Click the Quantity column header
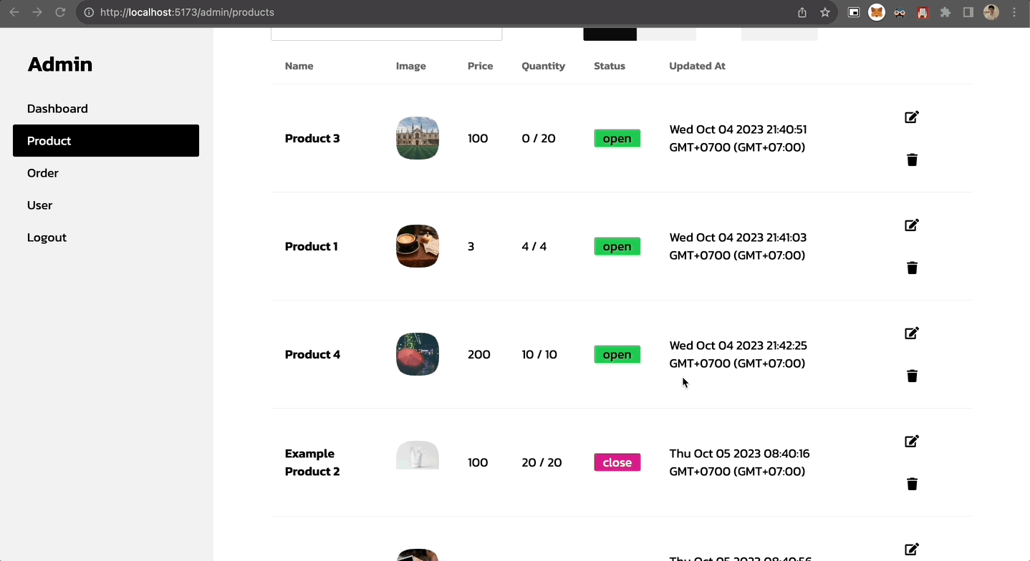The width and height of the screenshot is (1030, 561). pyautogui.click(x=544, y=66)
